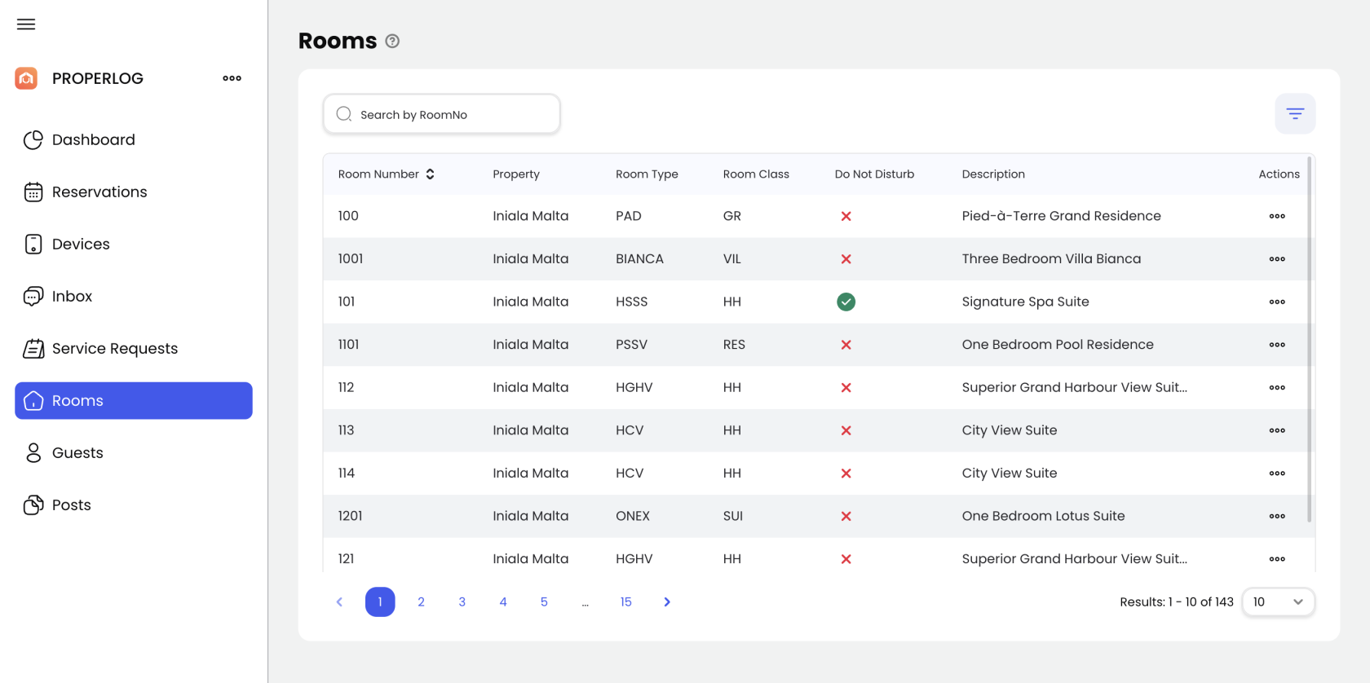Open the Rooms help question icon
Viewport: 1370px width, 683px height.
(392, 42)
